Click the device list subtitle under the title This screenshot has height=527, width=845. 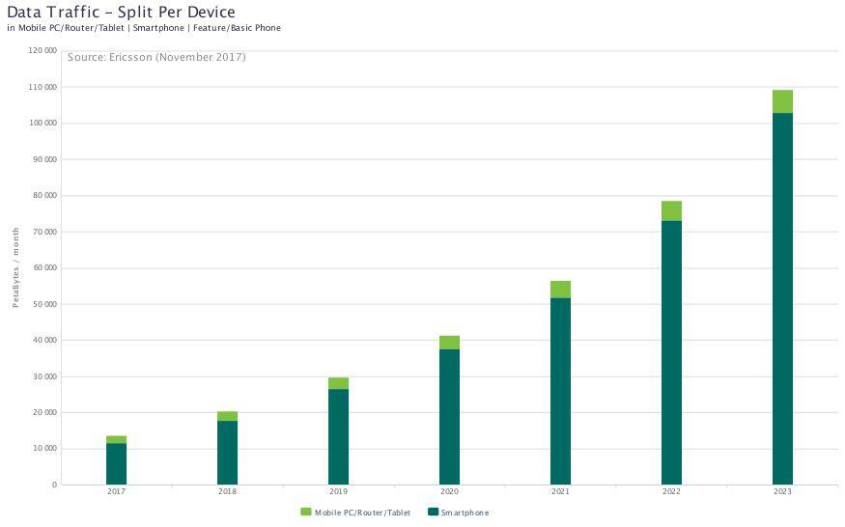(x=144, y=28)
